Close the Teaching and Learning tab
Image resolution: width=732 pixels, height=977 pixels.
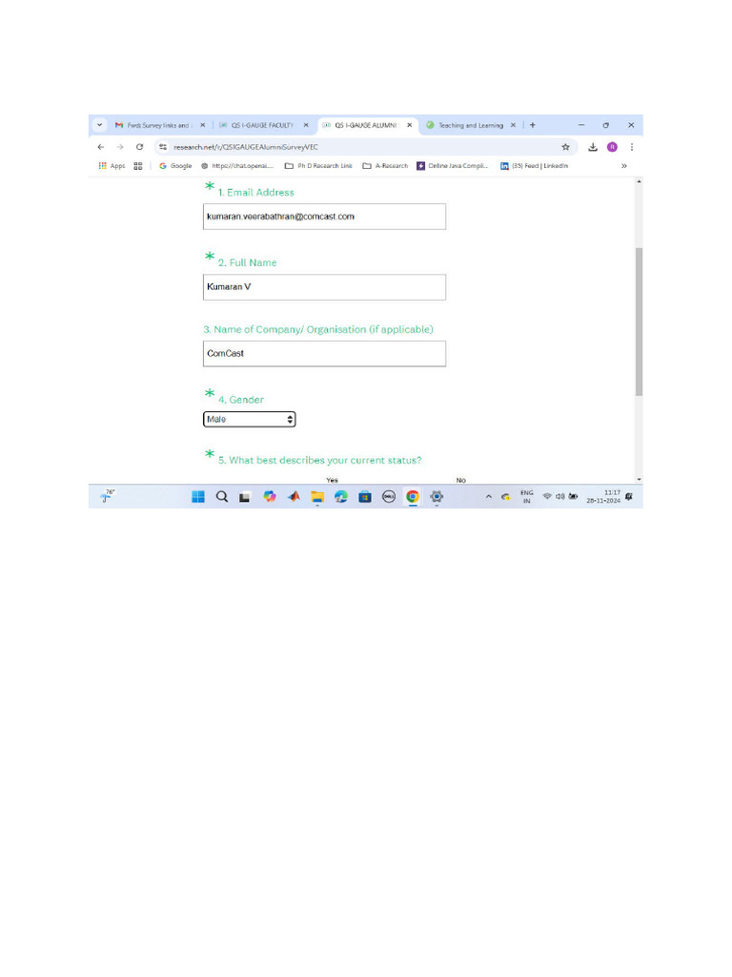pos(513,125)
